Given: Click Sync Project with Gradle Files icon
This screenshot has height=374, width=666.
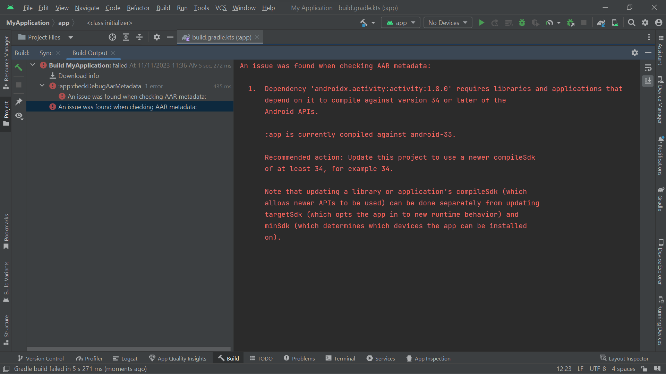Looking at the screenshot, I should coord(601,23).
